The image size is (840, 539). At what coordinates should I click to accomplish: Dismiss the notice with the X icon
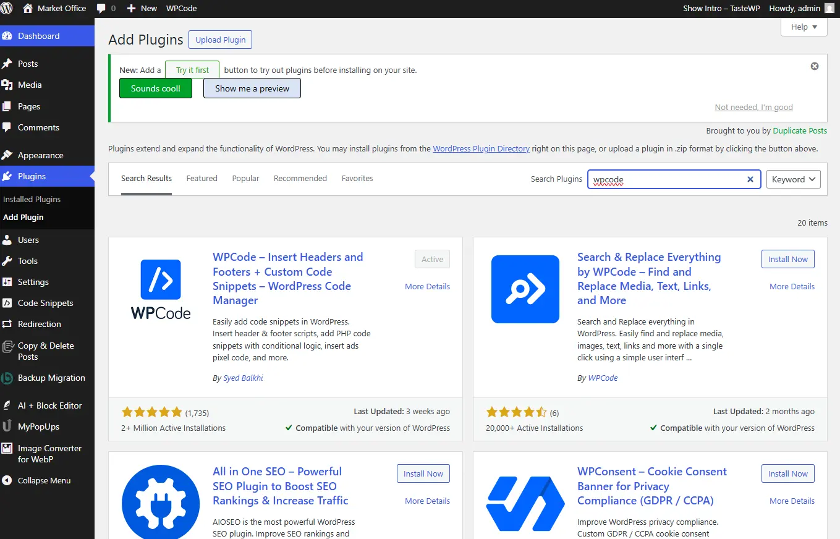click(815, 66)
